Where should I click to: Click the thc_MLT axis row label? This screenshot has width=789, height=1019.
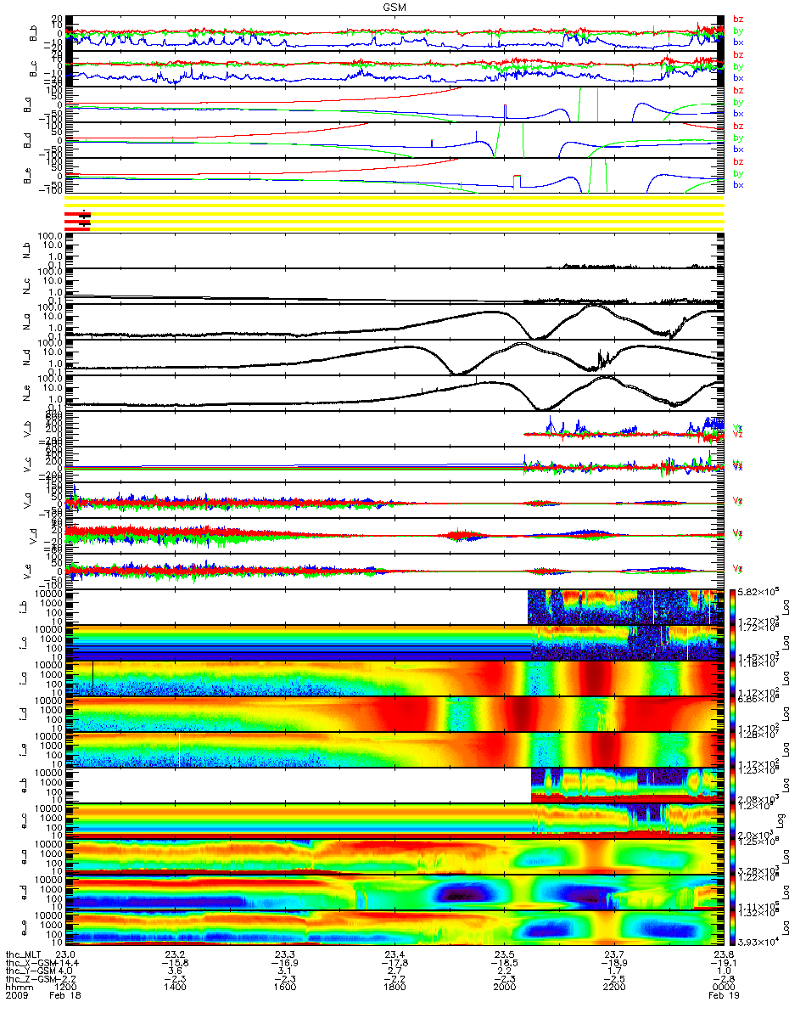pos(24,954)
